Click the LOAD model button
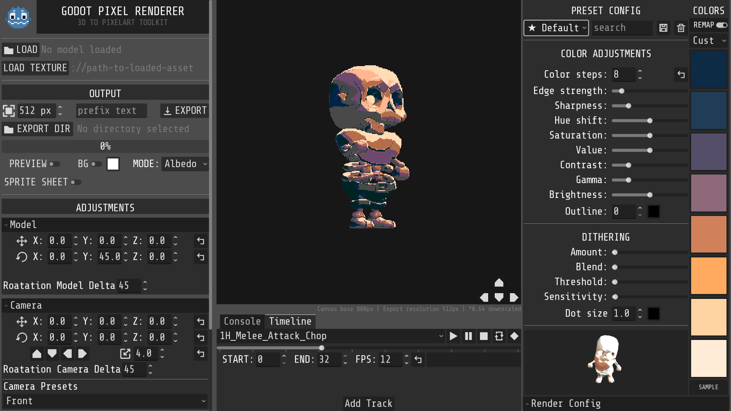 21,50
